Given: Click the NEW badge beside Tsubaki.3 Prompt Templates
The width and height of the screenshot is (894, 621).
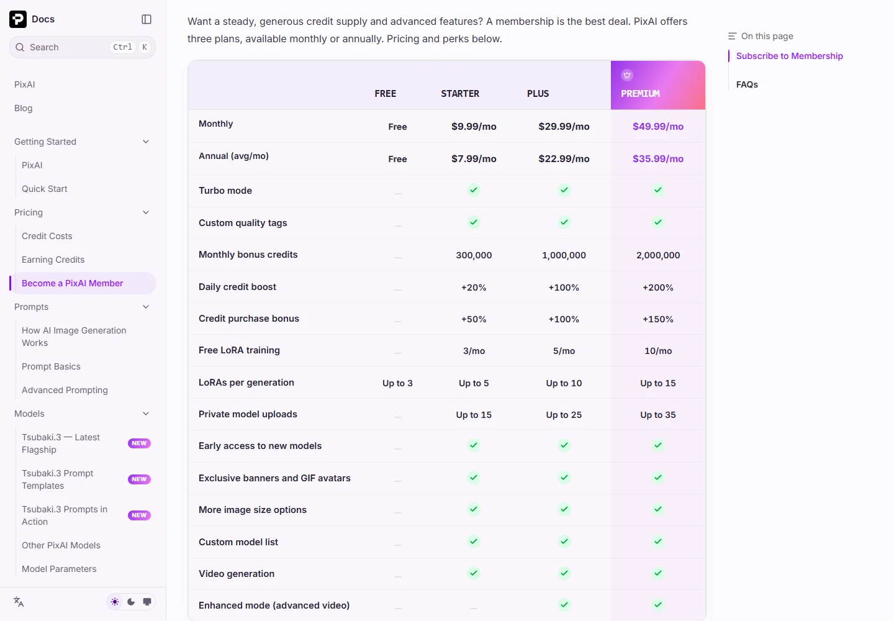Looking at the screenshot, I should (x=139, y=479).
